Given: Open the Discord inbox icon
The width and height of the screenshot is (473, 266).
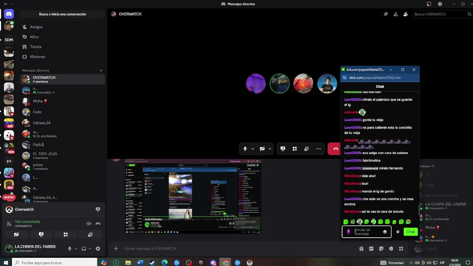Looking at the screenshot, I should click(x=429, y=4).
